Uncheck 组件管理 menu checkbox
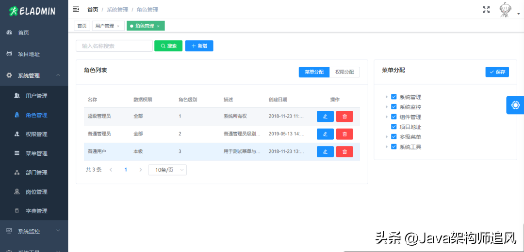 (x=393, y=117)
